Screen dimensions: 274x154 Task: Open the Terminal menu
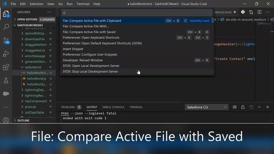point(83,4)
